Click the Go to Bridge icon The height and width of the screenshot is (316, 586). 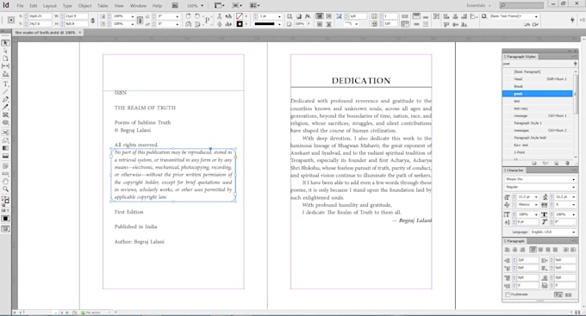pyautogui.click(x=175, y=6)
